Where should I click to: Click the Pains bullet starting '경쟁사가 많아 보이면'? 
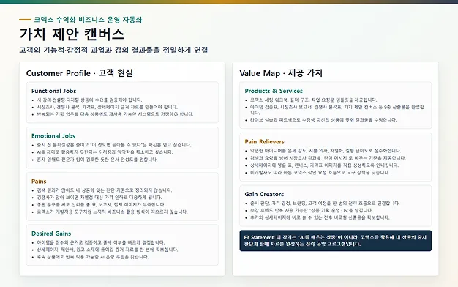(100, 197)
